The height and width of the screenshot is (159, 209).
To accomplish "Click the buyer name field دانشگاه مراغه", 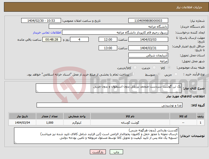I will [x=108, y=26].
